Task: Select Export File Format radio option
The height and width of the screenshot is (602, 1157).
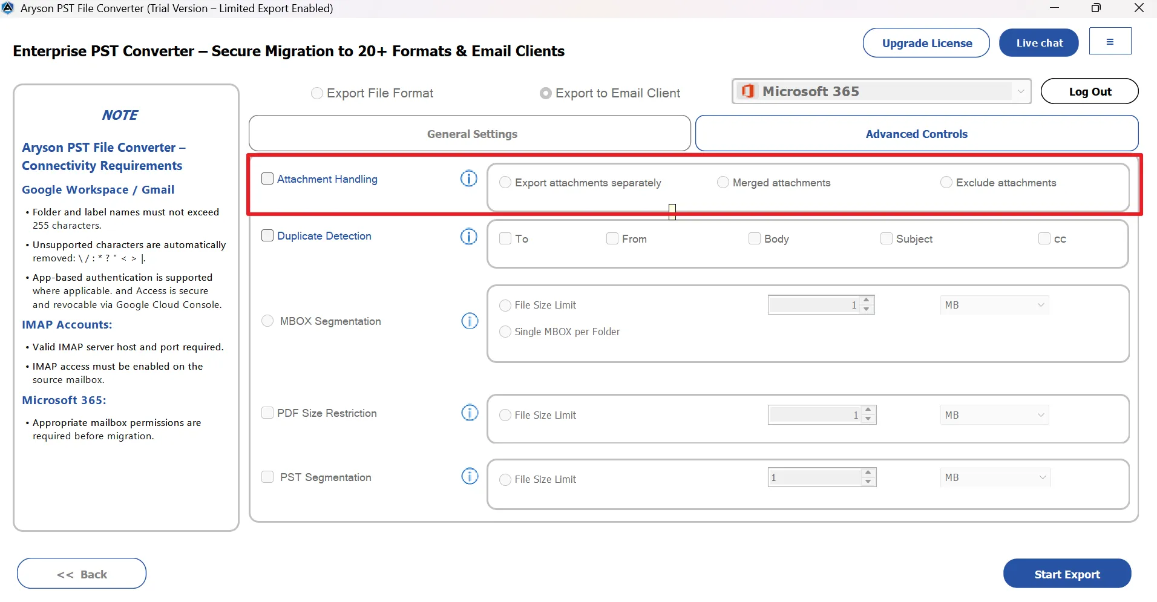Action: coord(316,93)
